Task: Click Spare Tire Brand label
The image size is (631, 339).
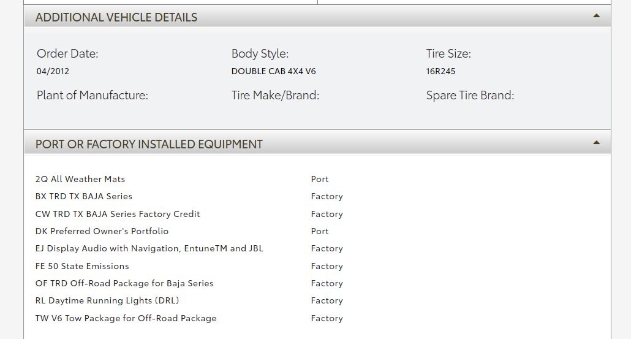Action: click(x=470, y=95)
